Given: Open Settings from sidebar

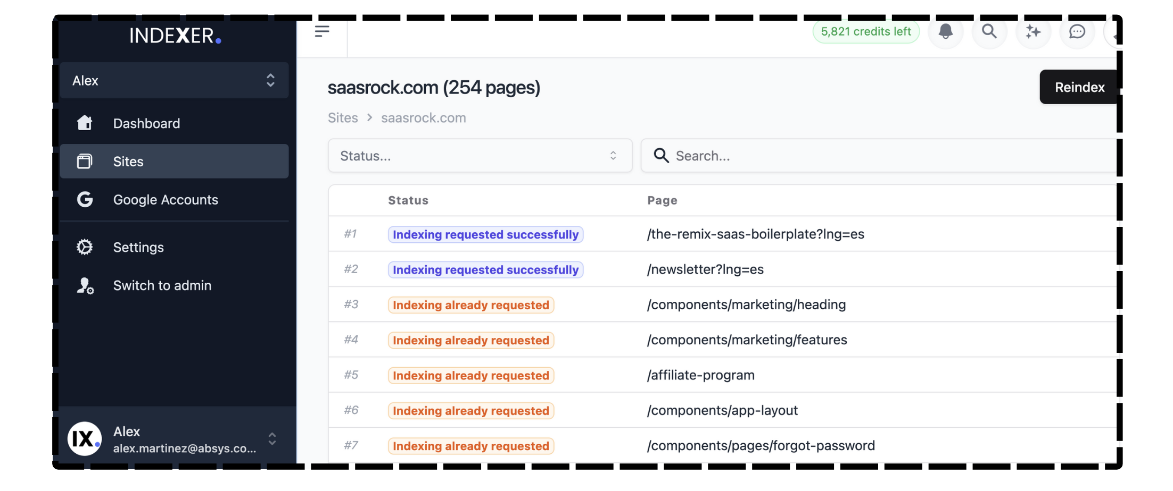Looking at the screenshot, I should coord(174,247).
